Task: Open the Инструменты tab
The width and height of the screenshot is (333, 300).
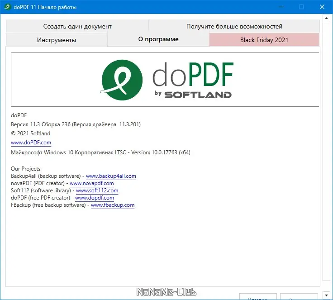Action: [x=57, y=40]
